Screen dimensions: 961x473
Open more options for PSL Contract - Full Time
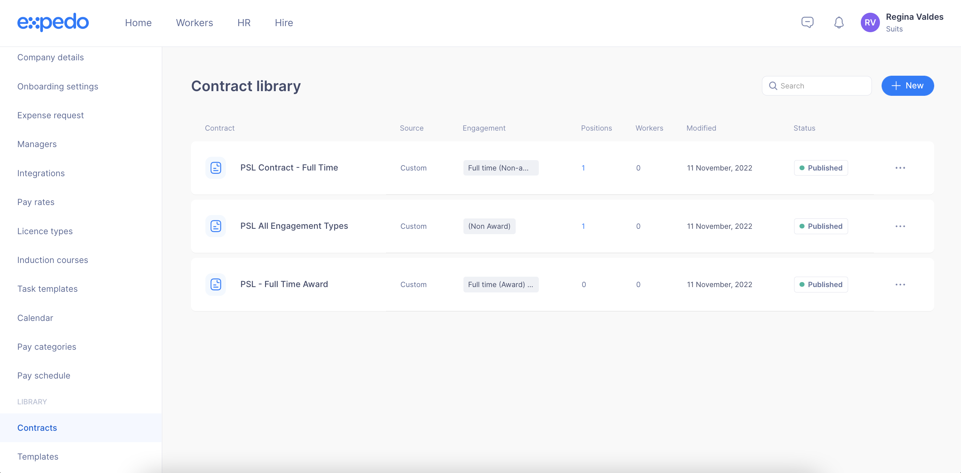tap(900, 168)
